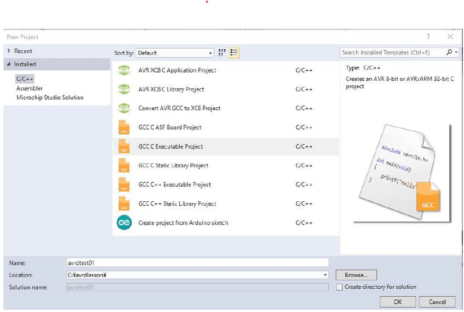464x312 pixels.
Task: Select AVR XC8 C Application Project text
Action: (177, 70)
